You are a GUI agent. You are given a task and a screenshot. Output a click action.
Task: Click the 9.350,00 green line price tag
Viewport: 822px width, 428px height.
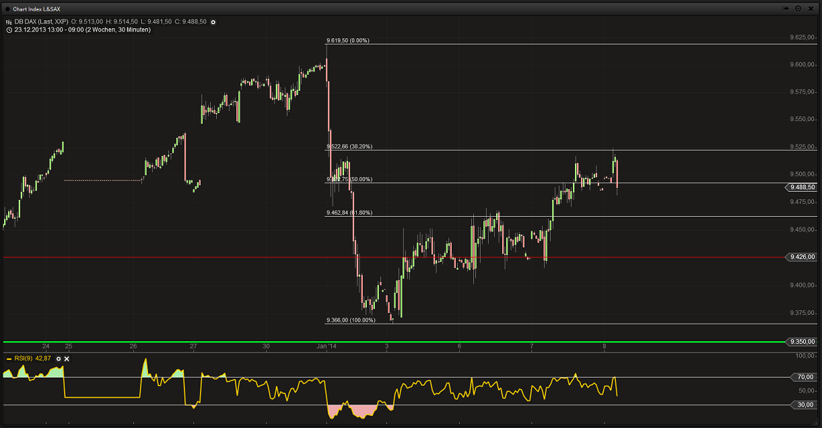click(802, 342)
